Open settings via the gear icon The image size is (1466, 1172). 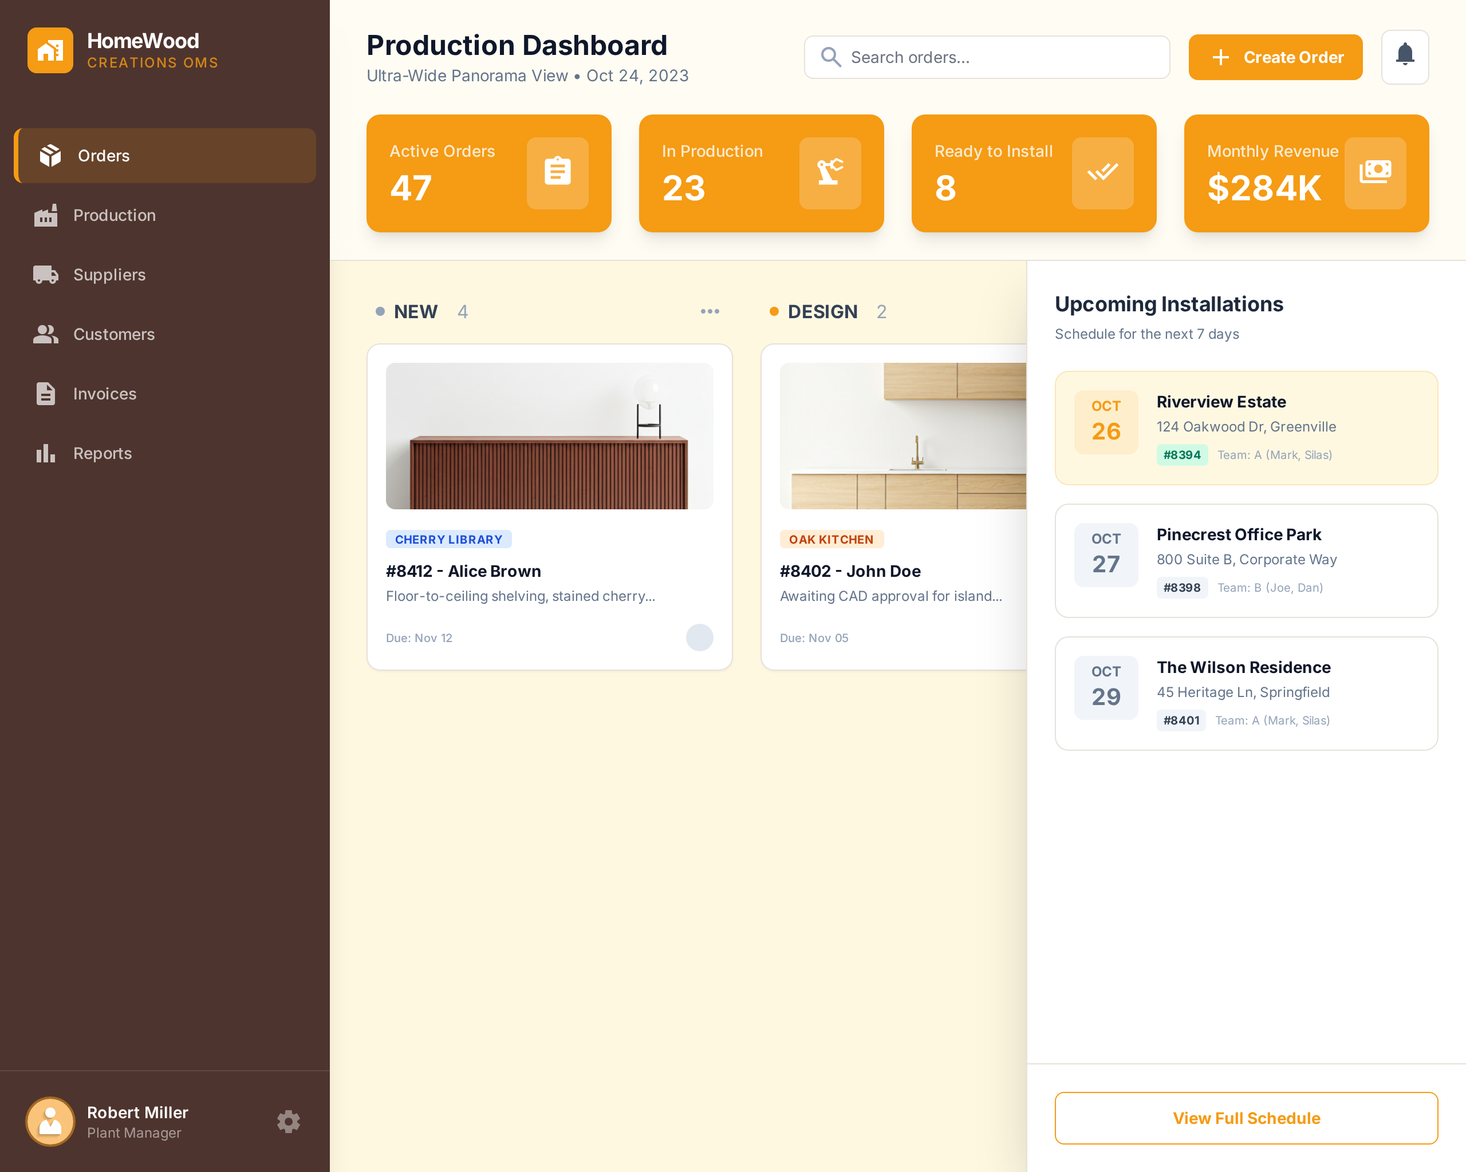288,1121
